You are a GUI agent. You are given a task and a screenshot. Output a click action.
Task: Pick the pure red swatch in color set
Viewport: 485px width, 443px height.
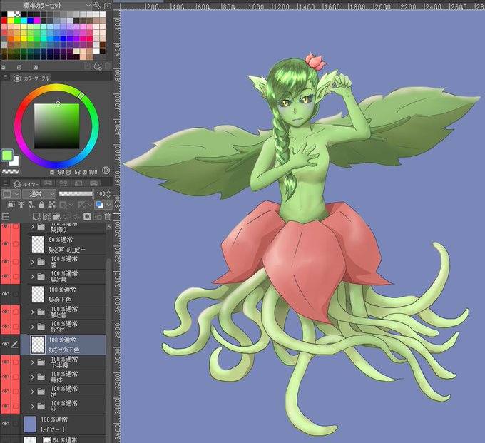coord(4,21)
